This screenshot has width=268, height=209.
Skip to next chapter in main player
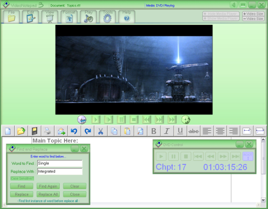(x=159, y=120)
